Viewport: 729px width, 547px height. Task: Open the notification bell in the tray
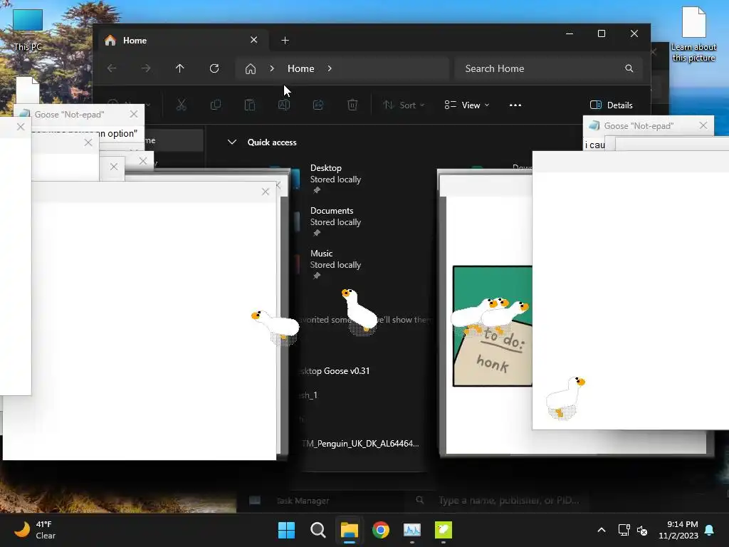[x=710, y=530]
